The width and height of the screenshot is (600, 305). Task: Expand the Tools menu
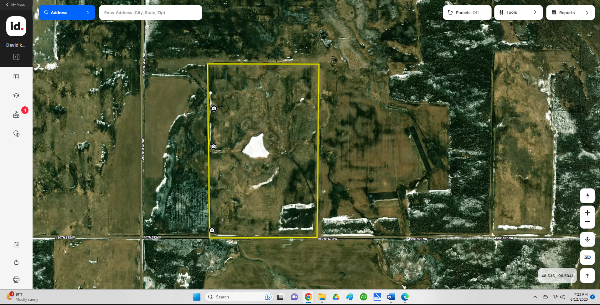click(518, 13)
